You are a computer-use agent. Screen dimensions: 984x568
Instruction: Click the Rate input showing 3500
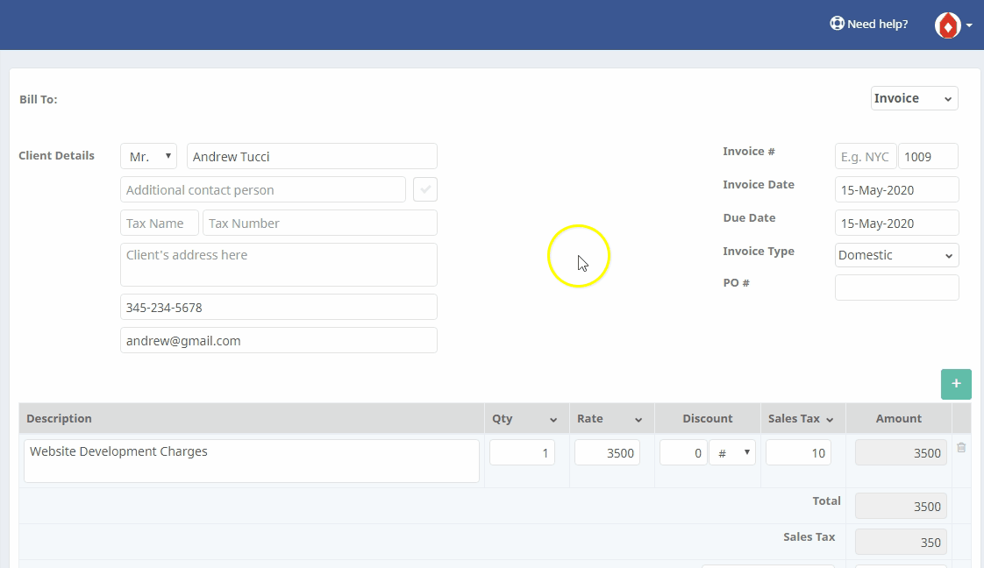607,452
